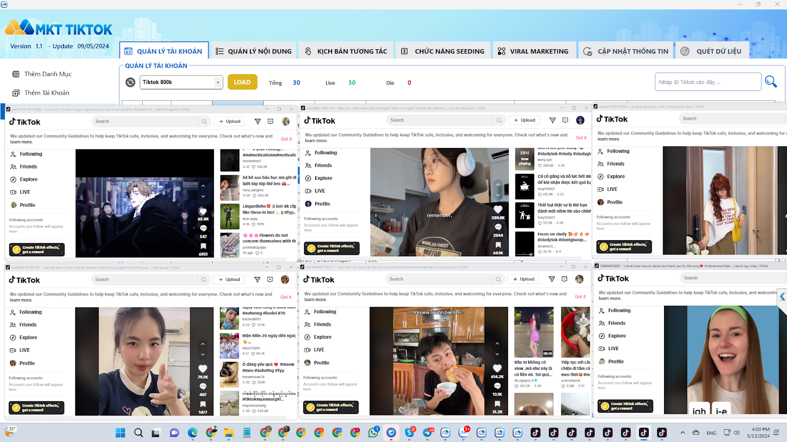Open LIVE in the top-middle TikTok window sidebar

[315, 191]
